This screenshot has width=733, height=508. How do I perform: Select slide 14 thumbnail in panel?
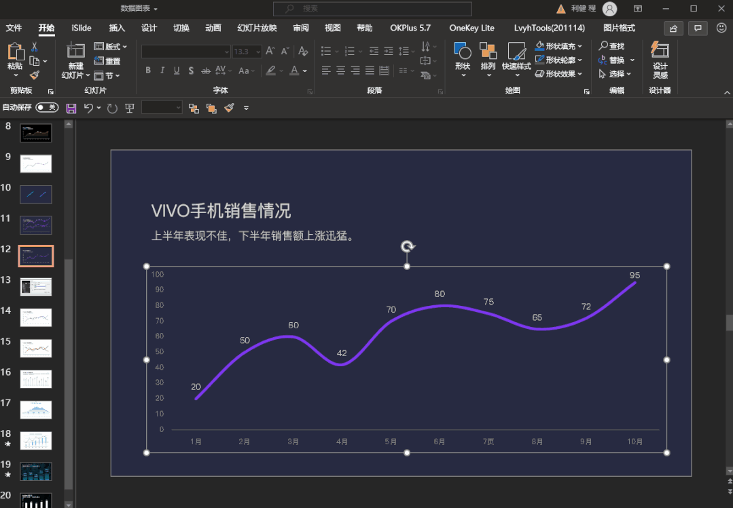pos(36,317)
